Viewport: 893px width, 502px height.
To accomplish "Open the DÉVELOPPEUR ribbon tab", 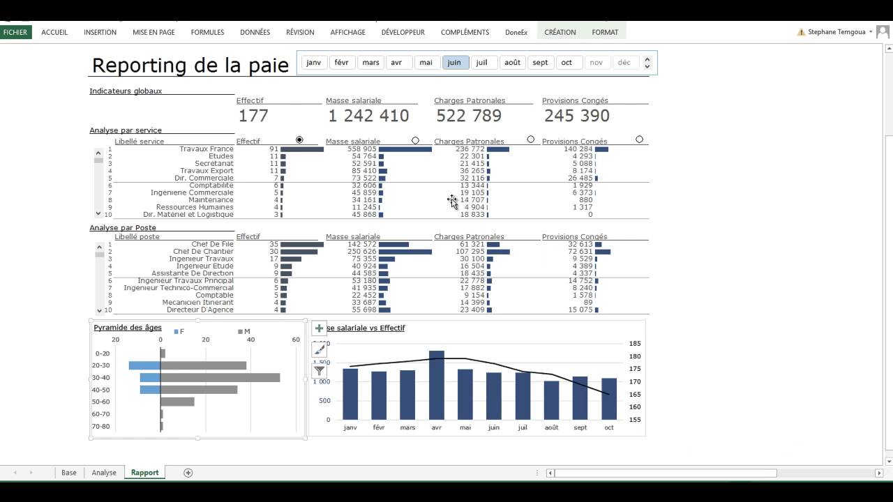I will tap(403, 32).
